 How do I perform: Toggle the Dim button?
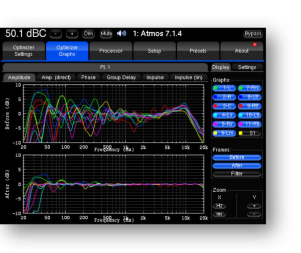(88, 34)
